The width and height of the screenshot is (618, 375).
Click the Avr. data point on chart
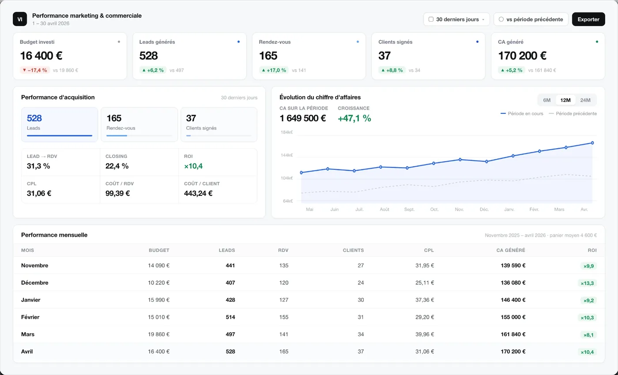click(x=592, y=143)
